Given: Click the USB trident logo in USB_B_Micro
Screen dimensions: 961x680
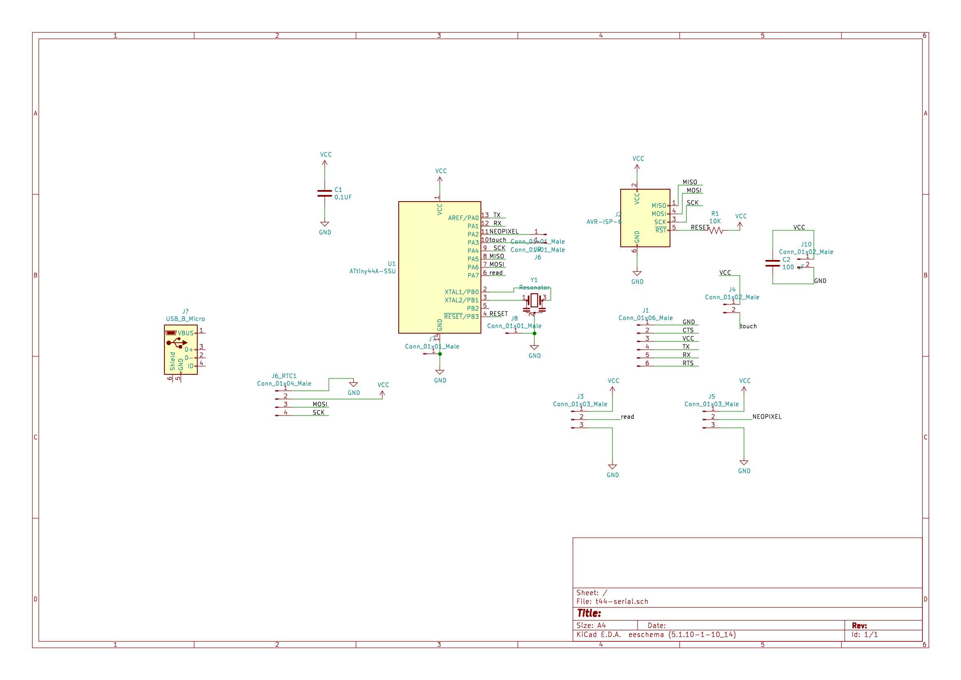Looking at the screenshot, I should click(177, 343).
